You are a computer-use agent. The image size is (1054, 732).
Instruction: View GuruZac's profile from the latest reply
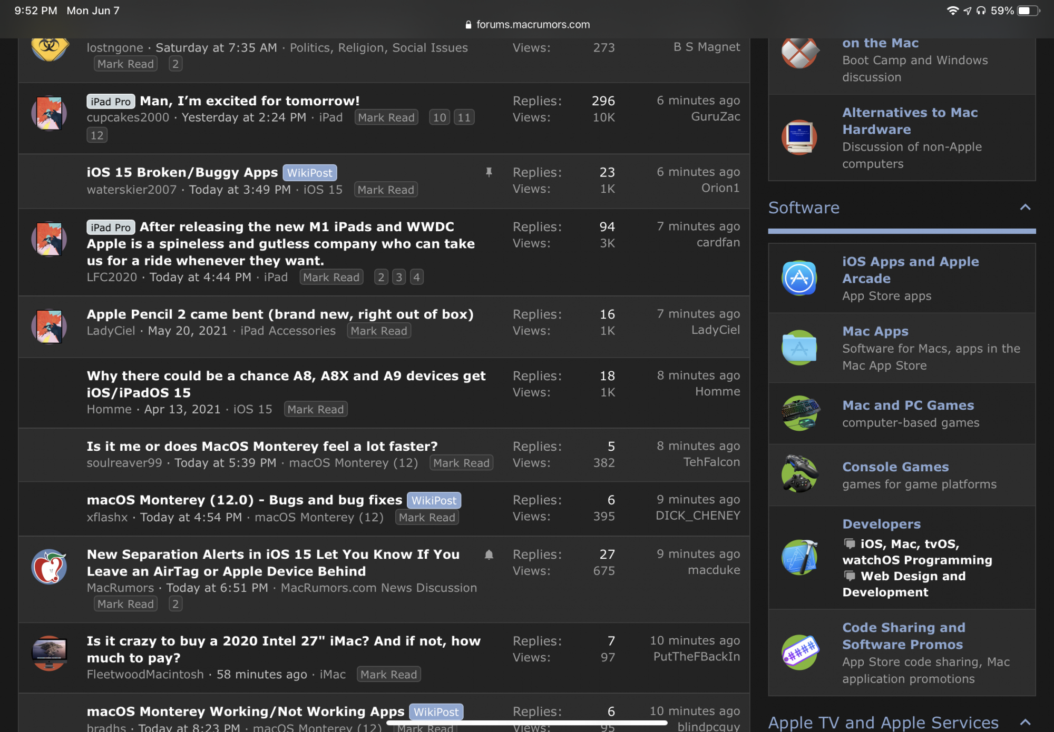click(x=716, y=116)
